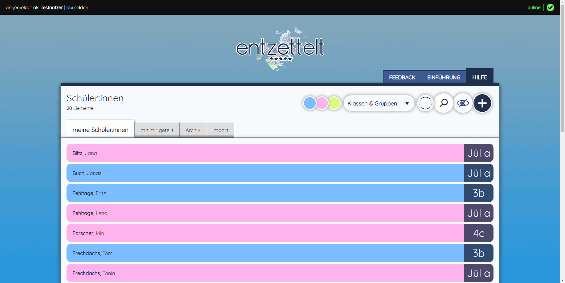
Task: Click the dotted circle selection icon
Action: [425, 103]
